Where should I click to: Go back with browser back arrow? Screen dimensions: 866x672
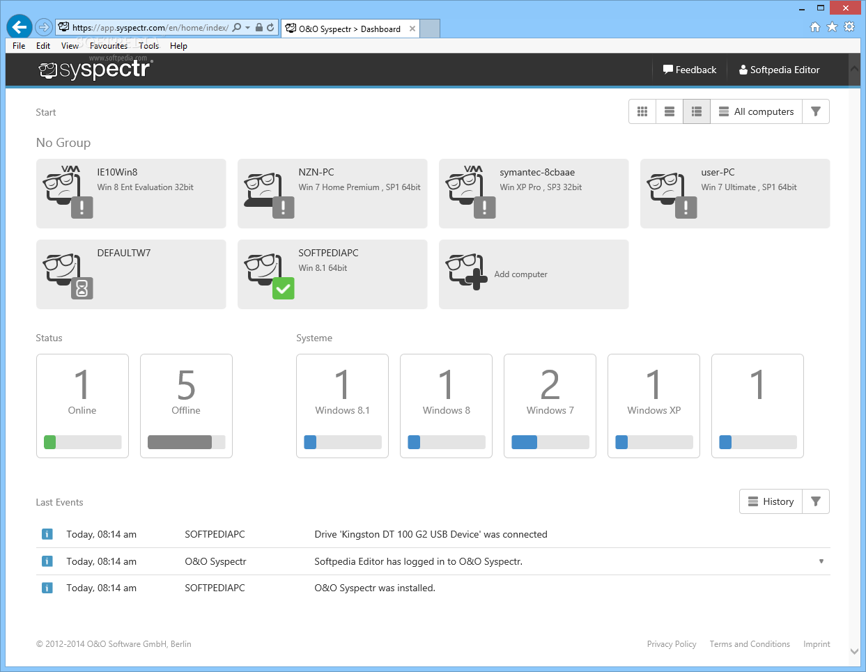coord(20,27)
